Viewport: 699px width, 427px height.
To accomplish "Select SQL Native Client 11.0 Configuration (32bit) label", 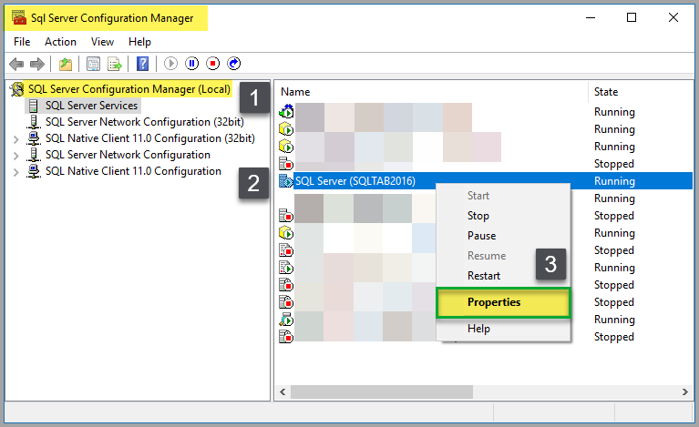I will 149,138.
